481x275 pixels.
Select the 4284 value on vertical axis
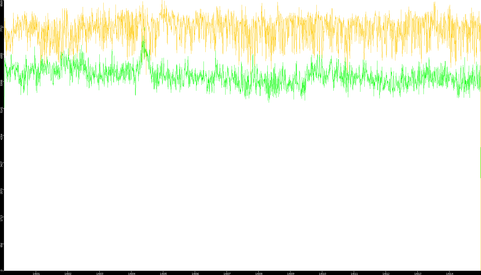[x=2, y=137]
